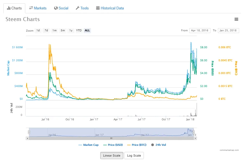
Task: Click the $800M market cap label
Action: (19, 73)
